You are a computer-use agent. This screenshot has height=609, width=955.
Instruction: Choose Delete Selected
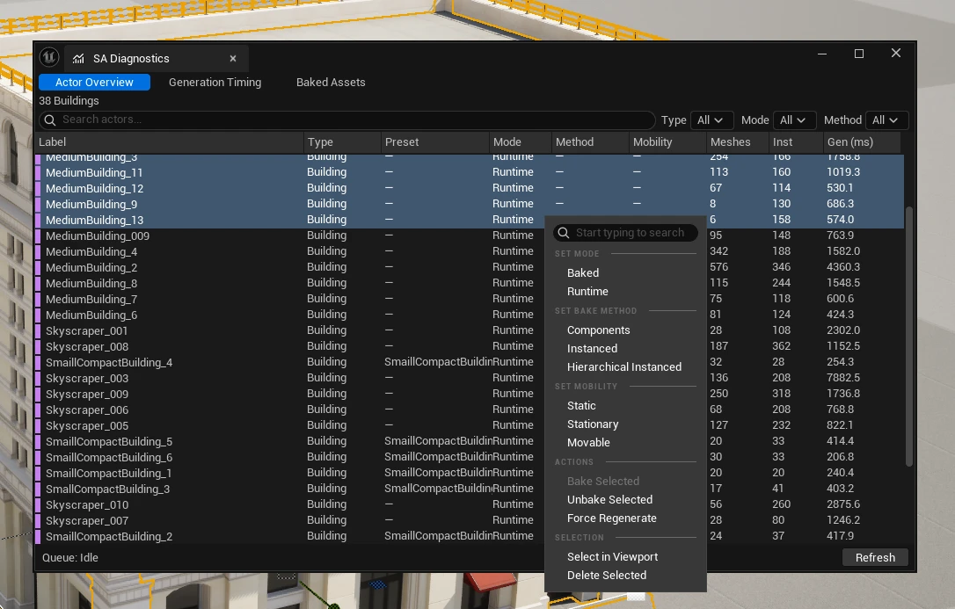coord(625,575)
